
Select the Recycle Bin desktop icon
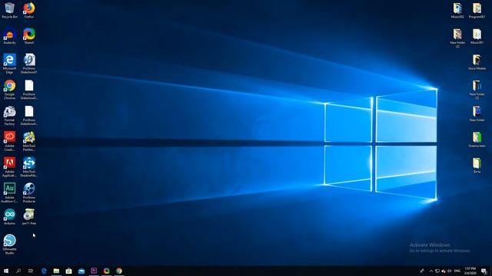9,10
